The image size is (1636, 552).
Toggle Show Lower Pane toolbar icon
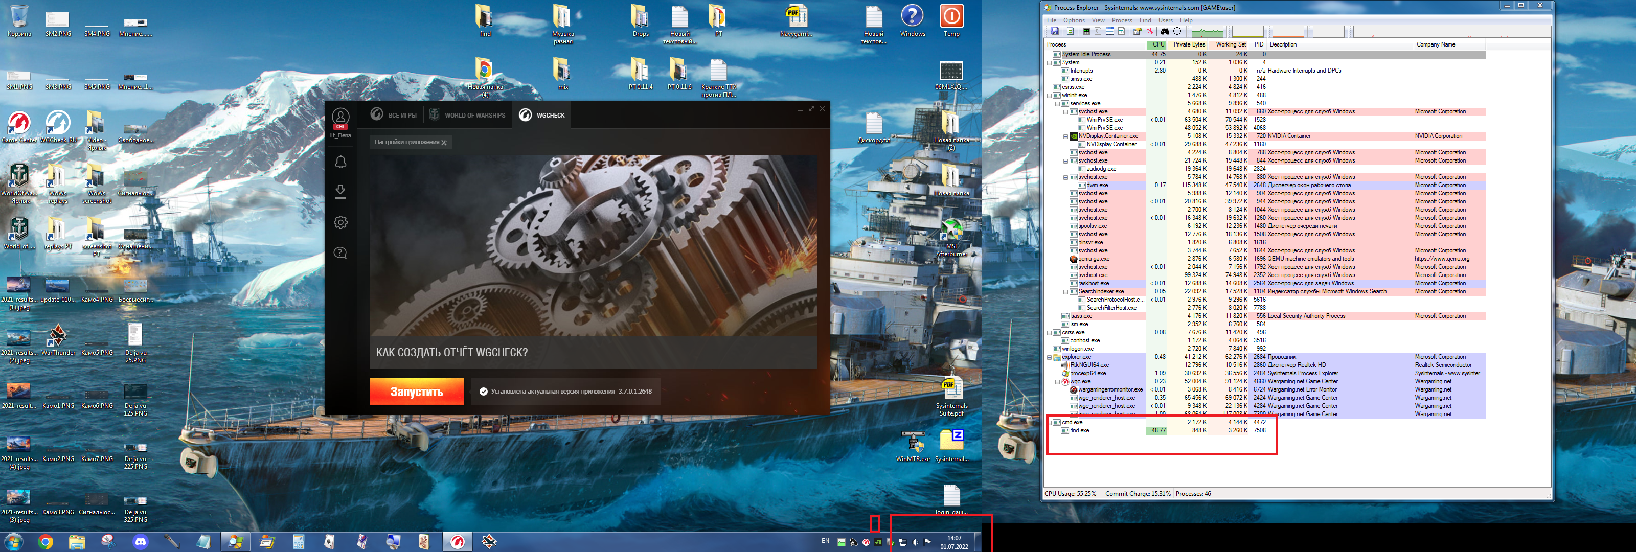point(1110,31)
